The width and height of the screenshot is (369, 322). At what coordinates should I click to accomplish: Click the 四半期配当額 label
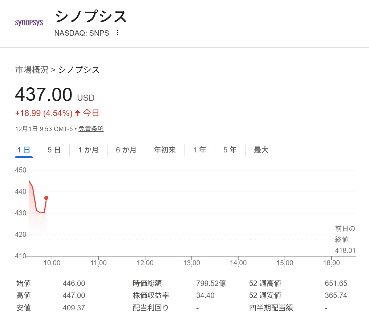tap(271, 307)
